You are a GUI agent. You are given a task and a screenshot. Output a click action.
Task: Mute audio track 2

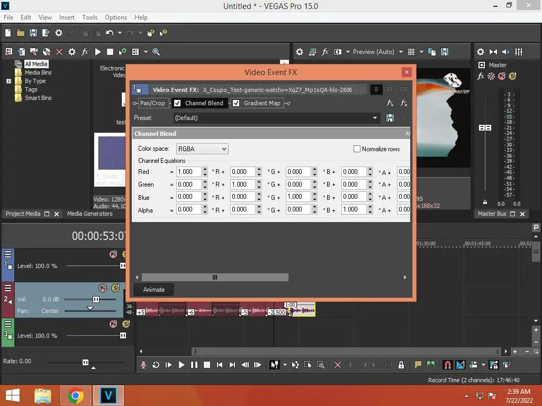tap(103, 288)
